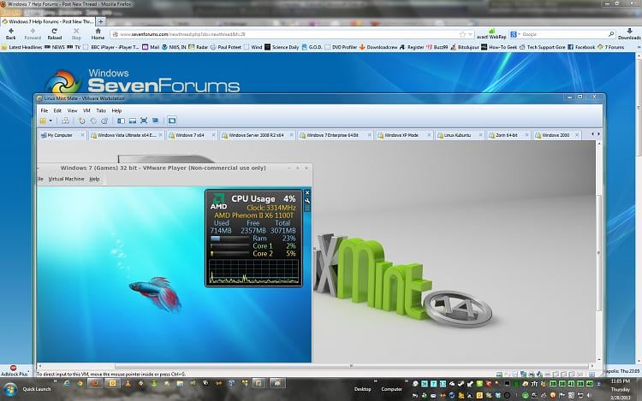Open Firefox Downloads button

[629, 34]
